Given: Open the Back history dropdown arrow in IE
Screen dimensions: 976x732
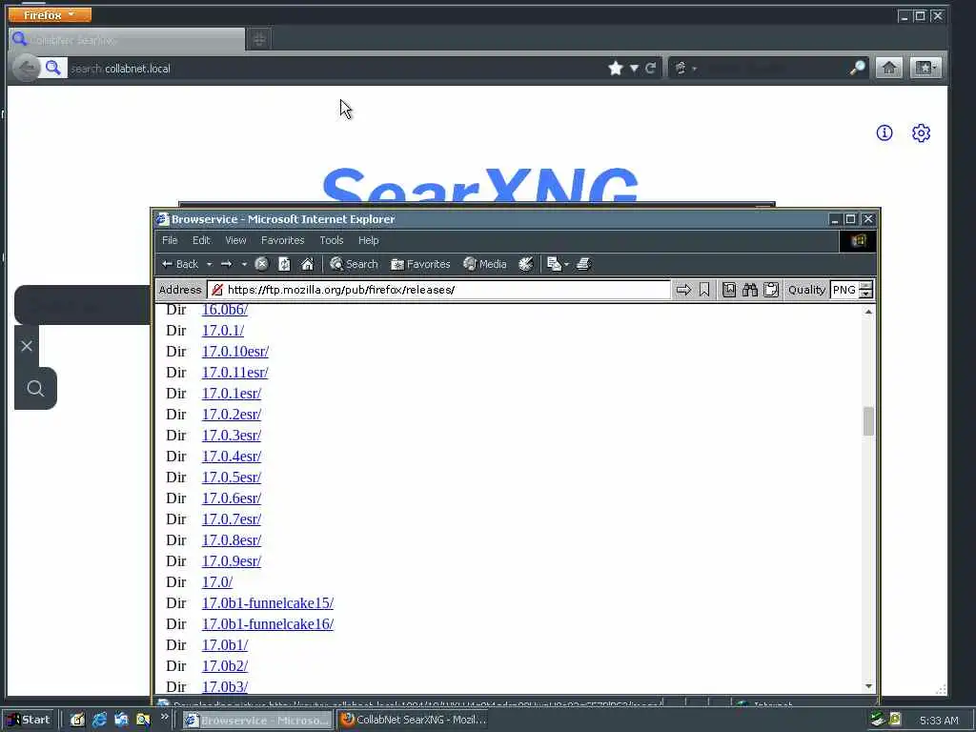Looking at the screenshot, I should pyautogui.click(x=209, y=264).
